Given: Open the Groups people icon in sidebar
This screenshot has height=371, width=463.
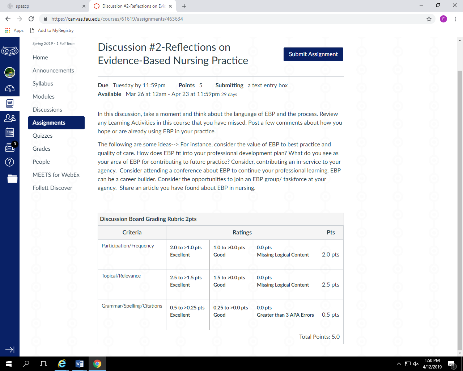Looking at the screenshot, I should [x=10, y=118].
